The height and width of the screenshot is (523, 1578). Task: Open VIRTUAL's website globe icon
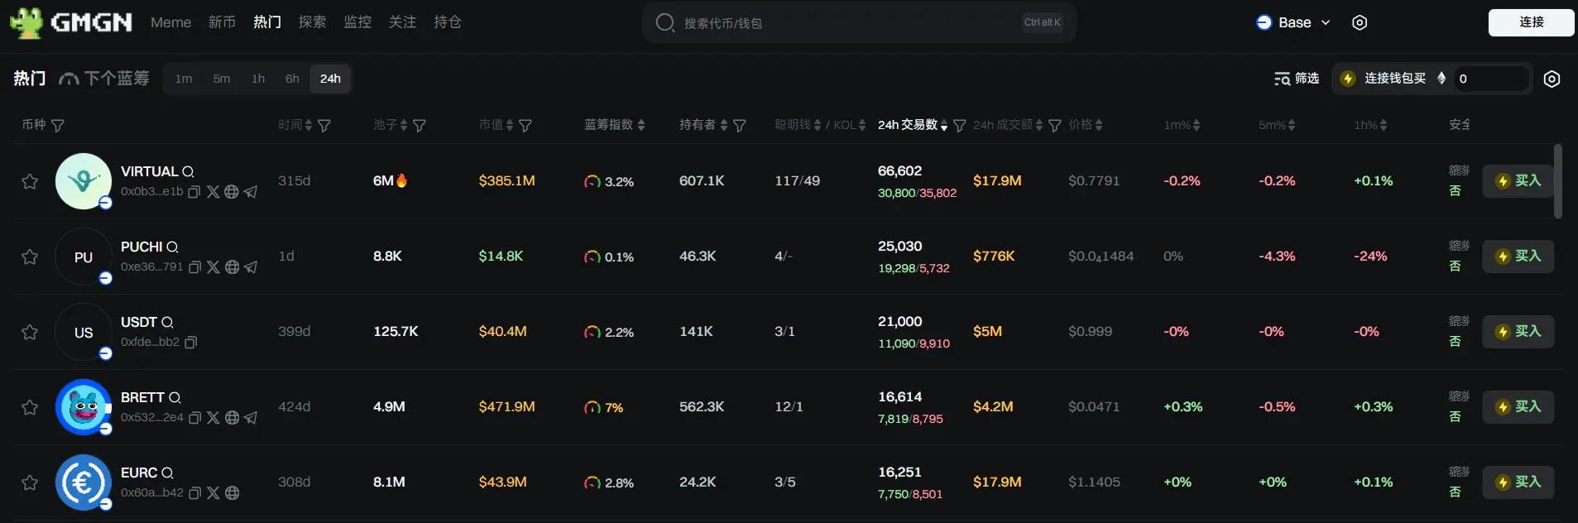[232, 192]
